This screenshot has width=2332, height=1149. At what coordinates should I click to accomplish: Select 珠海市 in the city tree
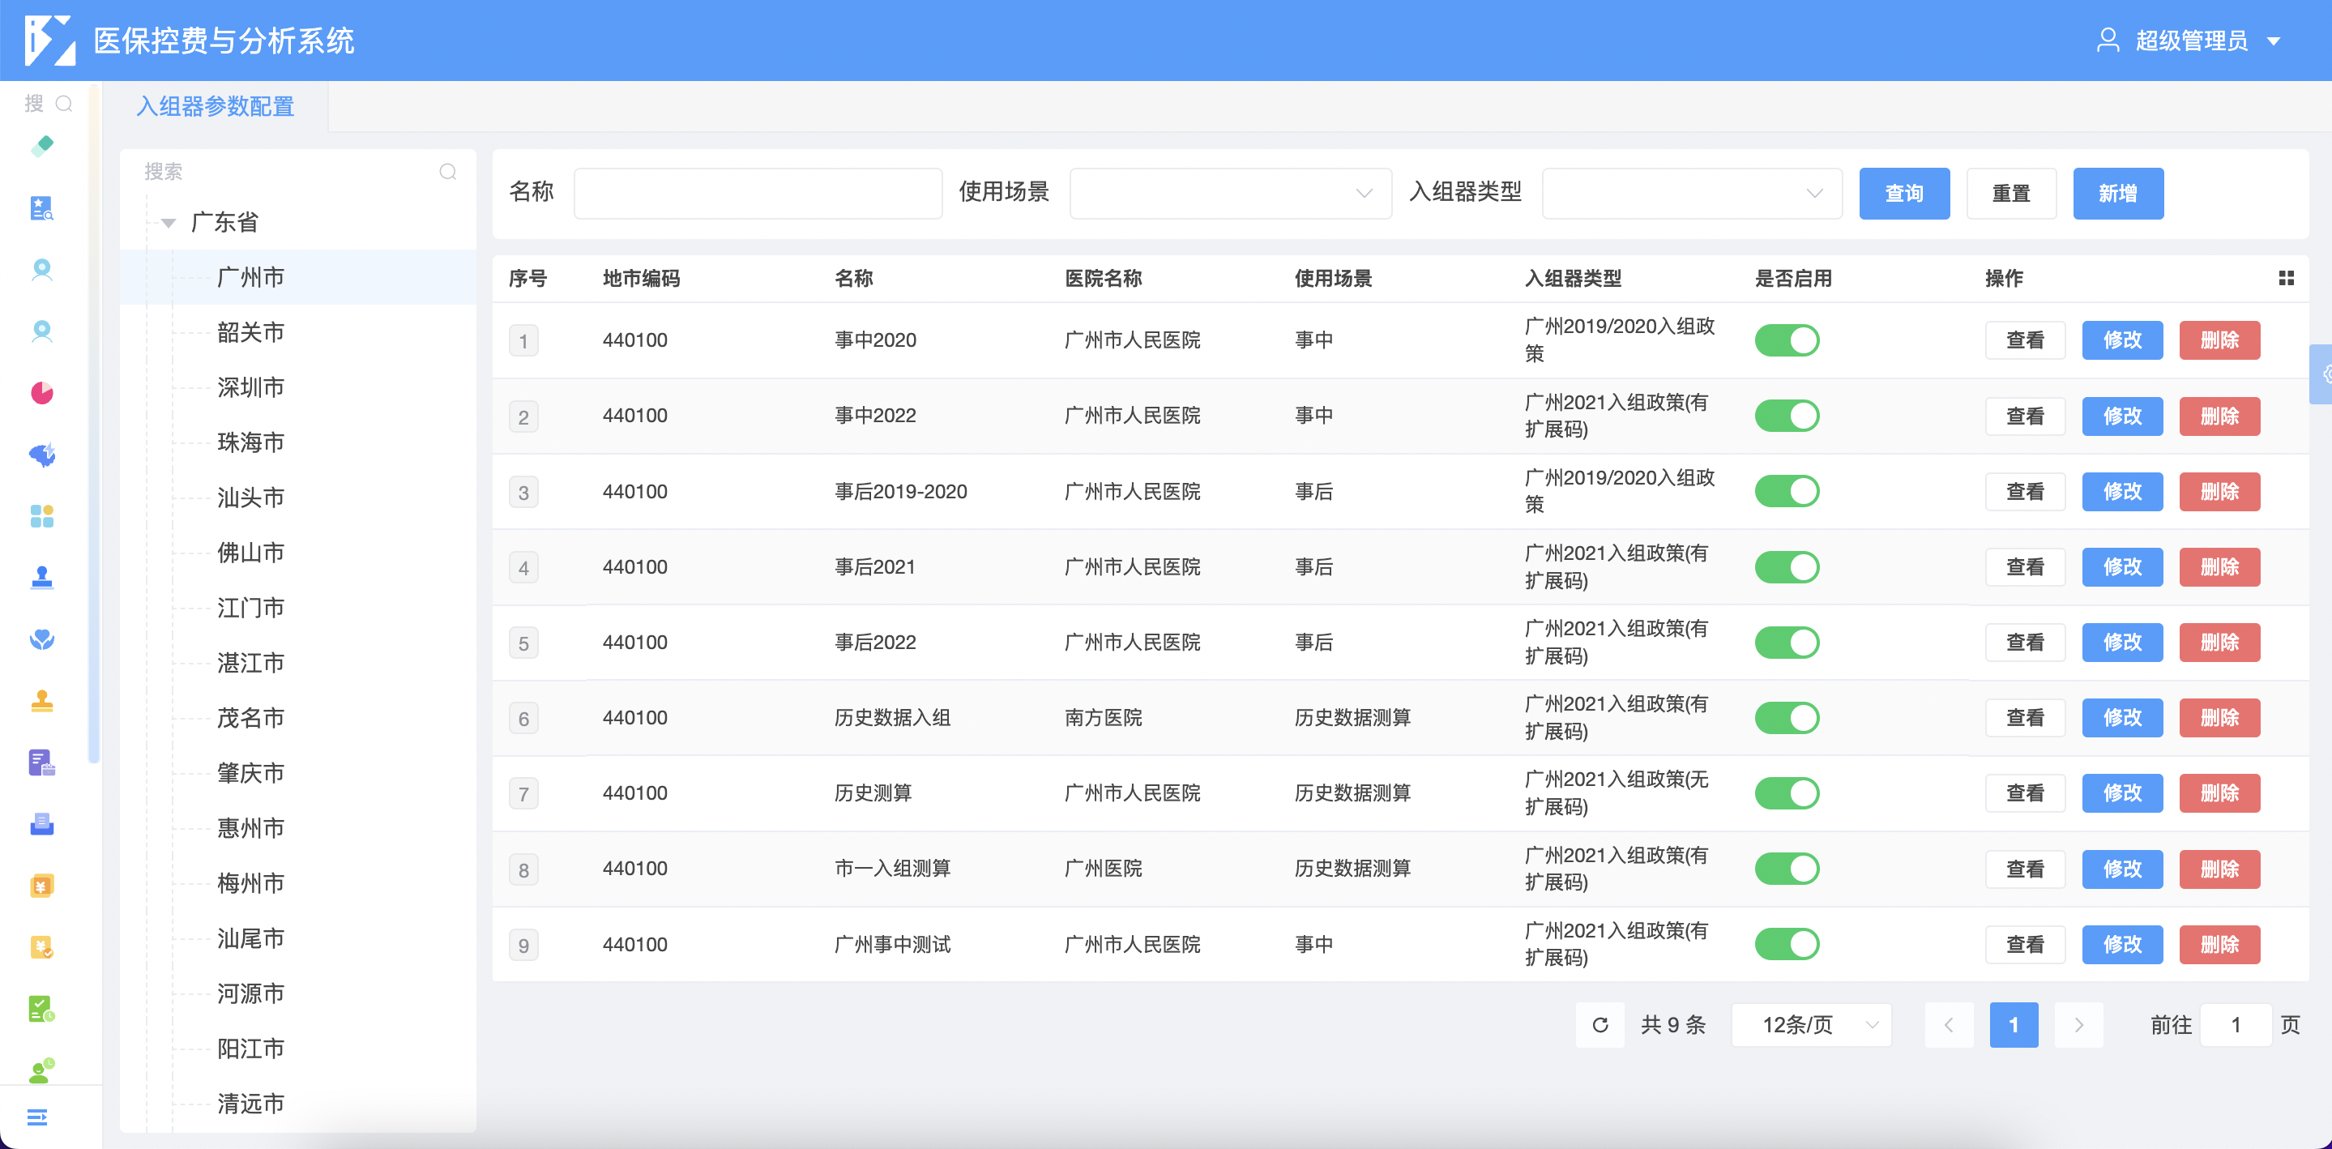(250, 442)
